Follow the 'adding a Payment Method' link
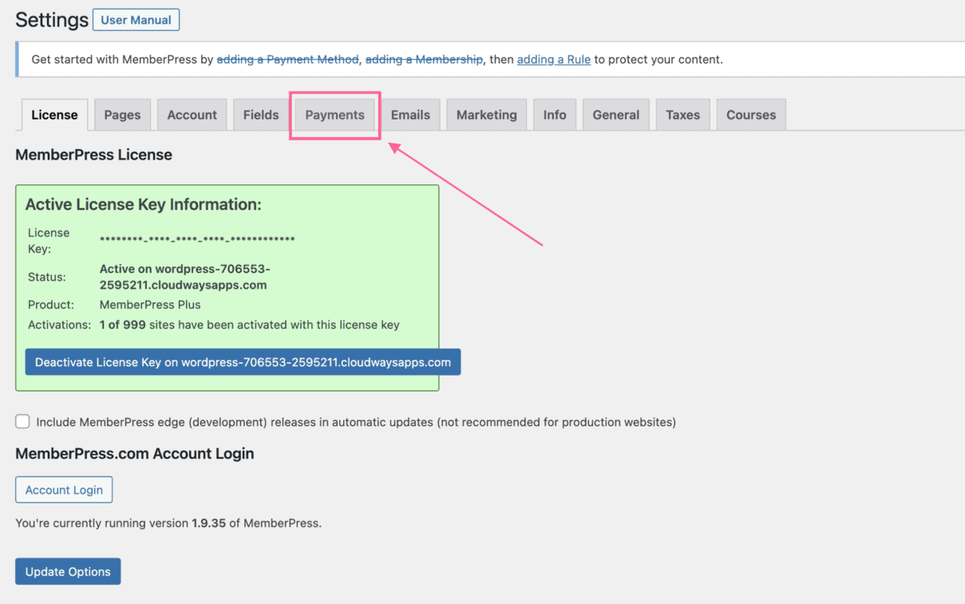This screenshot has height=604, width=965. click(288, 60)
